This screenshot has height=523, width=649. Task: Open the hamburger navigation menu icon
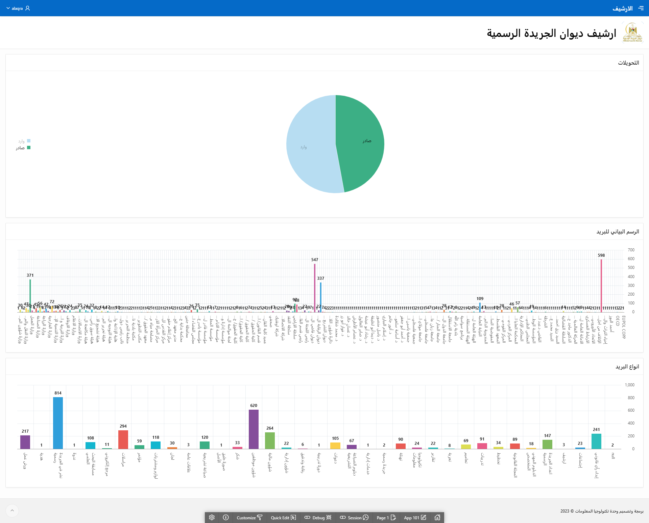641,8
